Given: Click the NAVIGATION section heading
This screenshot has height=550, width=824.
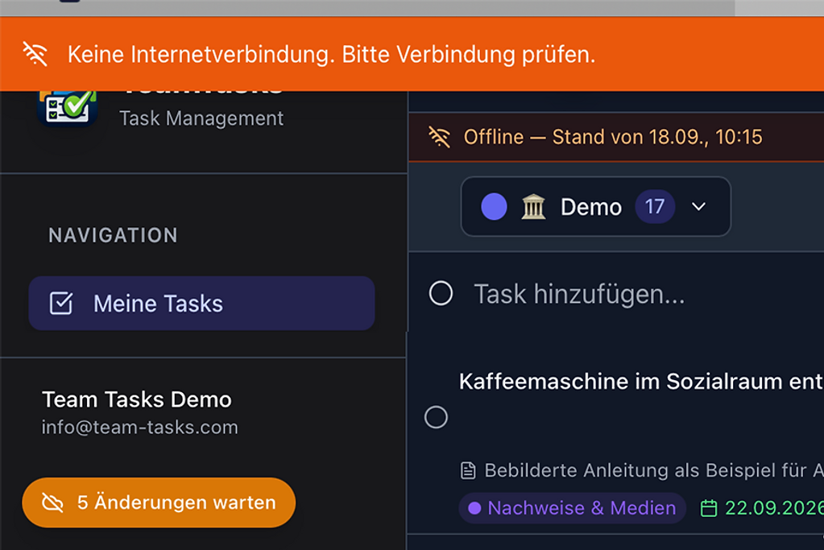Looking at the screenshot, I should [x=113, y=235].
